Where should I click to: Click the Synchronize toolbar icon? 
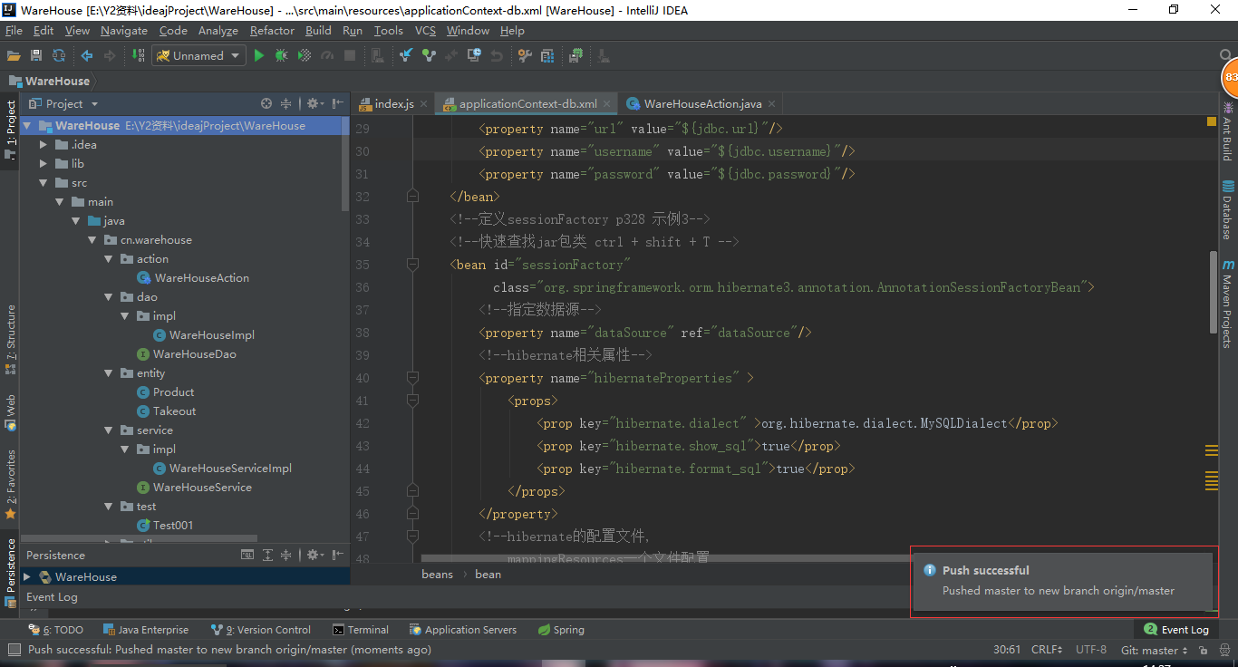(x=59, y=56)
